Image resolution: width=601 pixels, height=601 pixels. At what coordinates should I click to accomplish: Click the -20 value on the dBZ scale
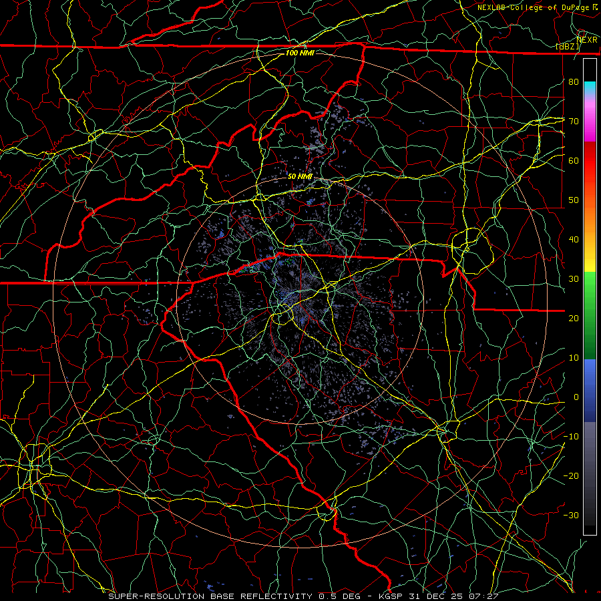click(571, 476)
